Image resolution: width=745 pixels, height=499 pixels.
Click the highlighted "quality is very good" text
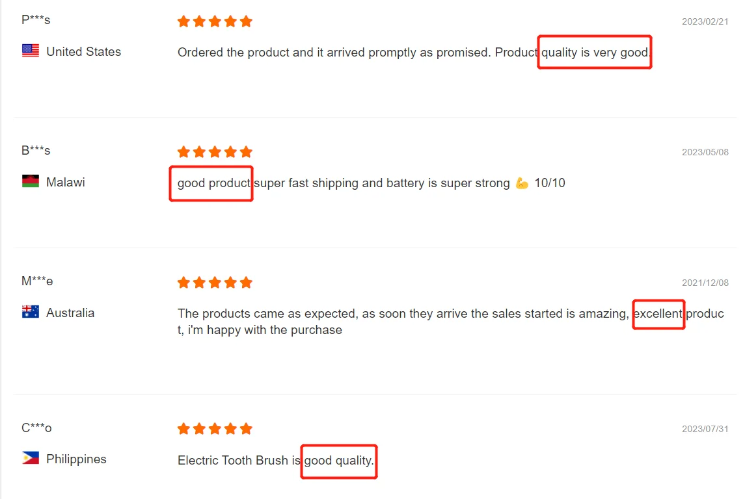point(595,53)
